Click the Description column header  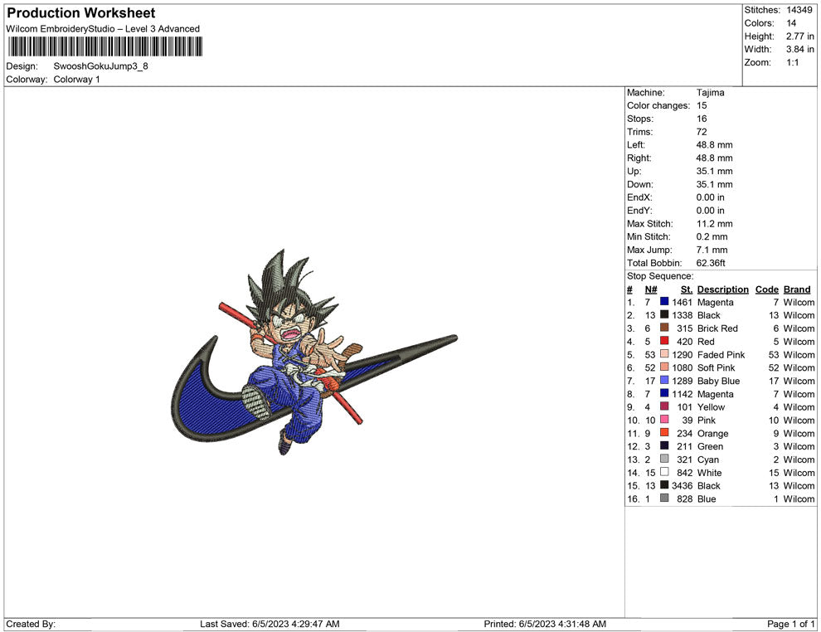coord(722,289)
